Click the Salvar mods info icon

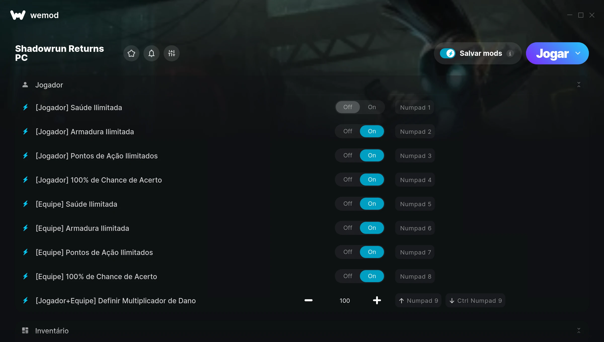(x=510, y=53)
